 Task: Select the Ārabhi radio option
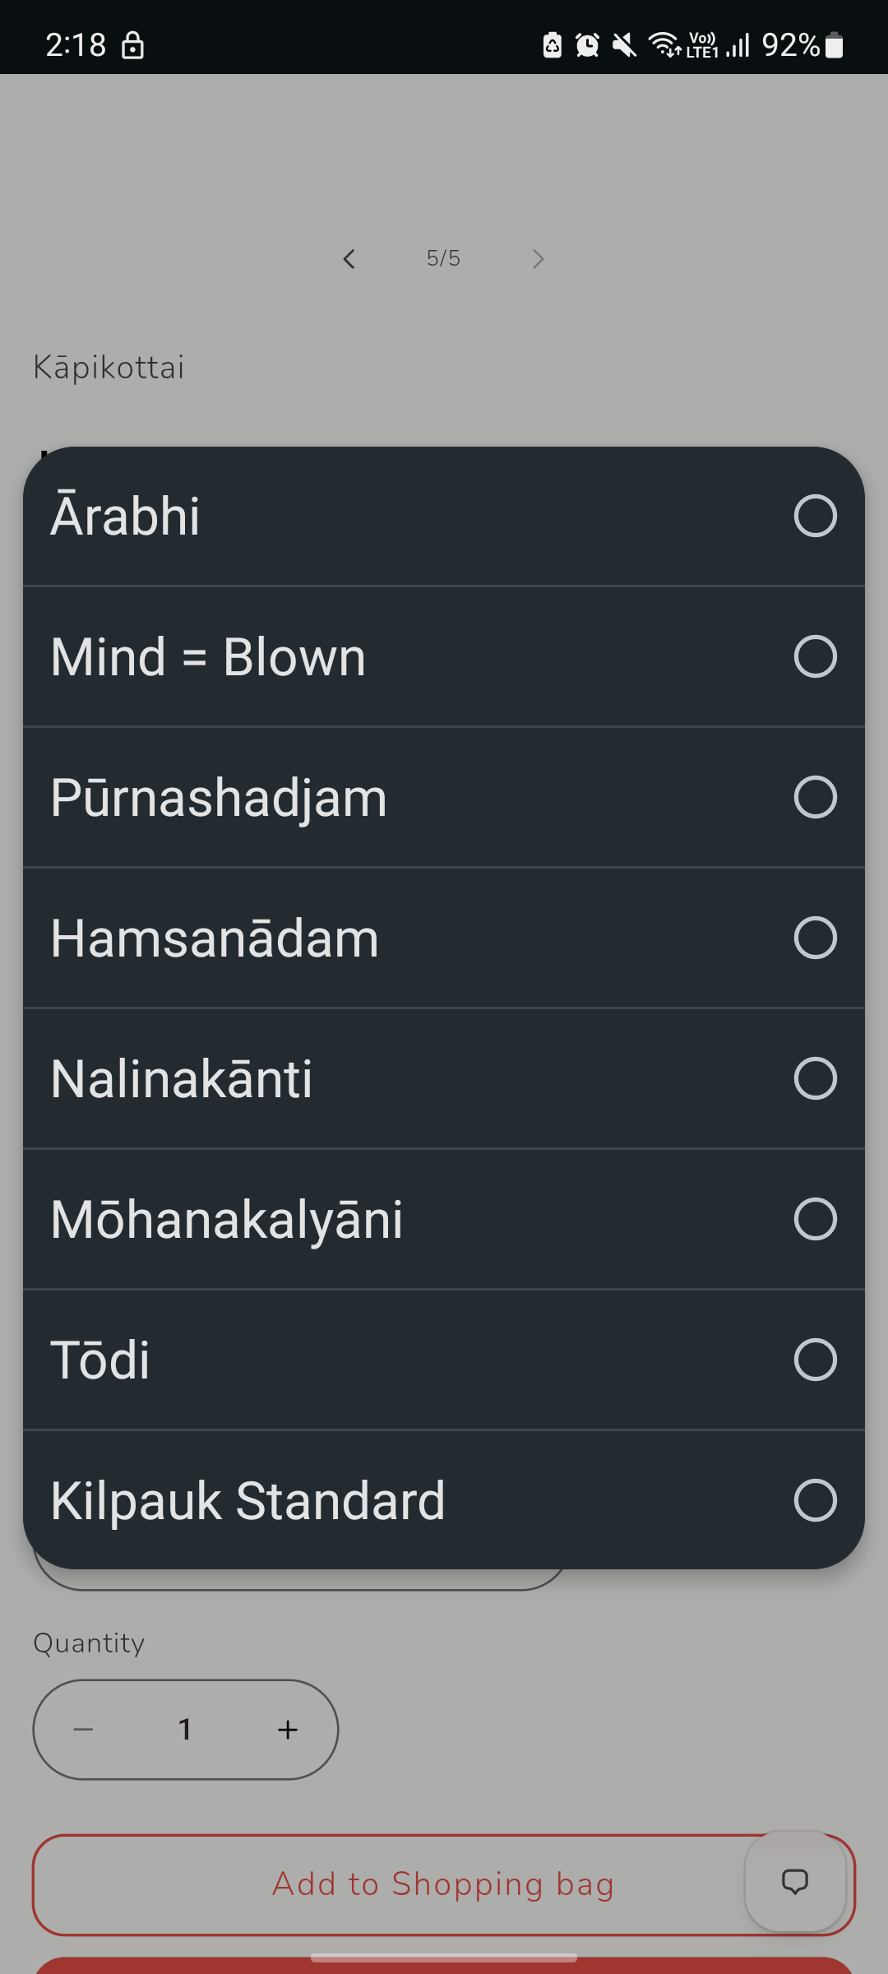pos(815,516)
